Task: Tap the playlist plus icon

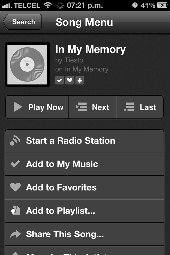Action: tap(16, 211)
